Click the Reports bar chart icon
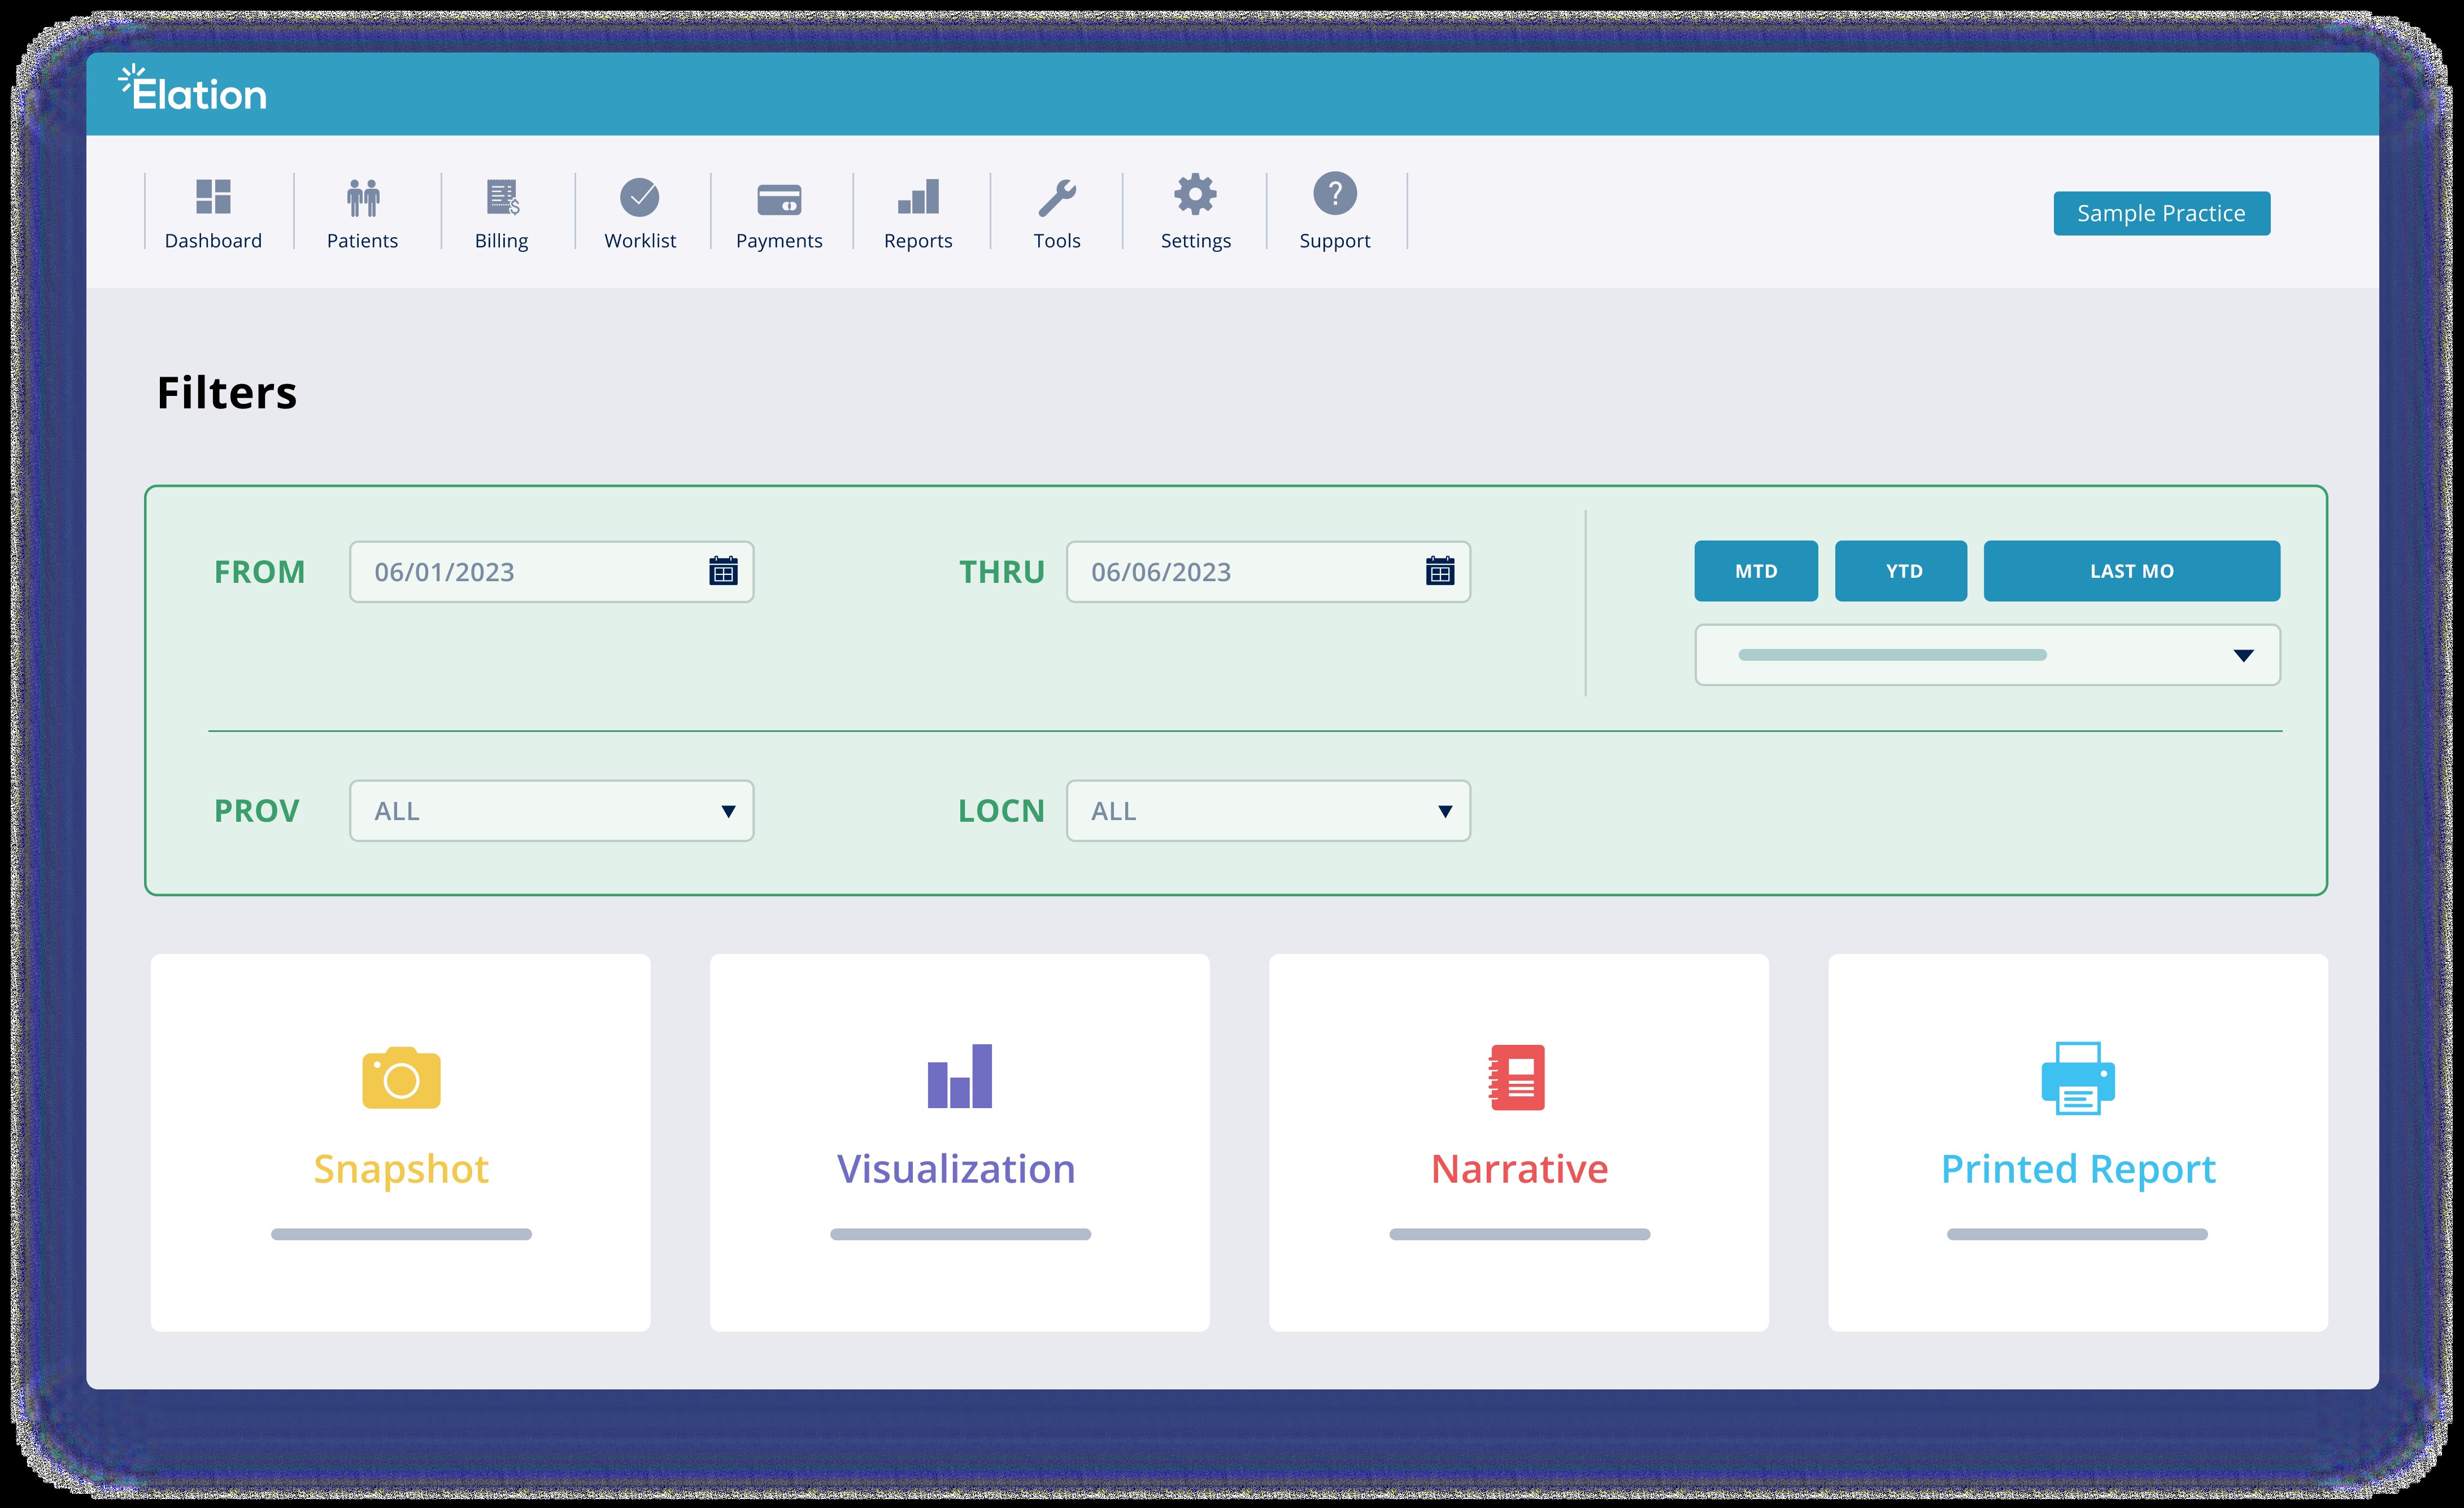Screen dimensions: 2464x1508 click(918, 197)
